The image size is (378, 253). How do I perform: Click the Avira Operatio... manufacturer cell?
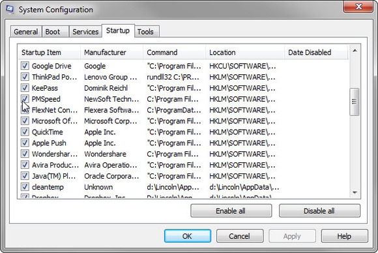(110, 165)
